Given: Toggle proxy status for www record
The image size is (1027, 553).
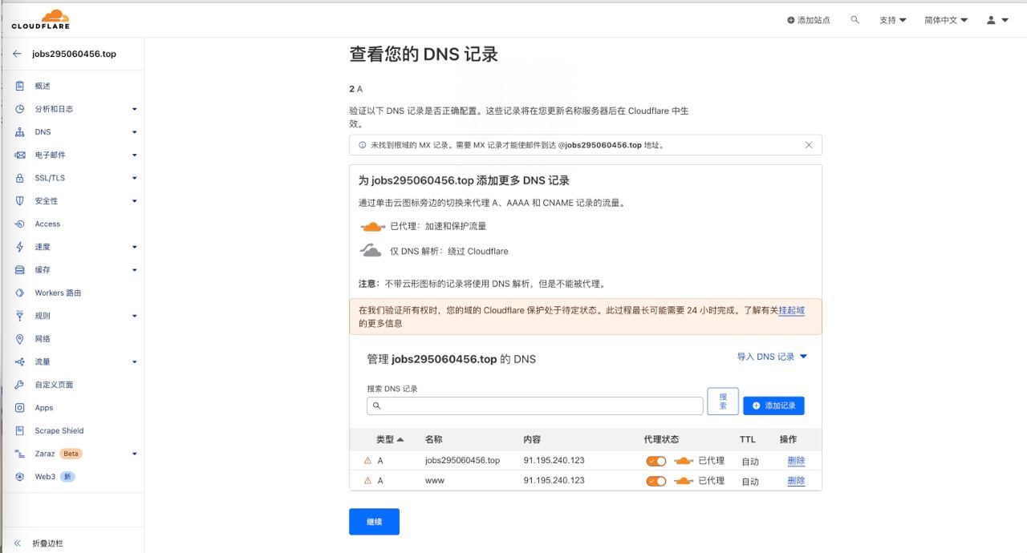Looking at the screenshot, I should click(x=656, y=481).
